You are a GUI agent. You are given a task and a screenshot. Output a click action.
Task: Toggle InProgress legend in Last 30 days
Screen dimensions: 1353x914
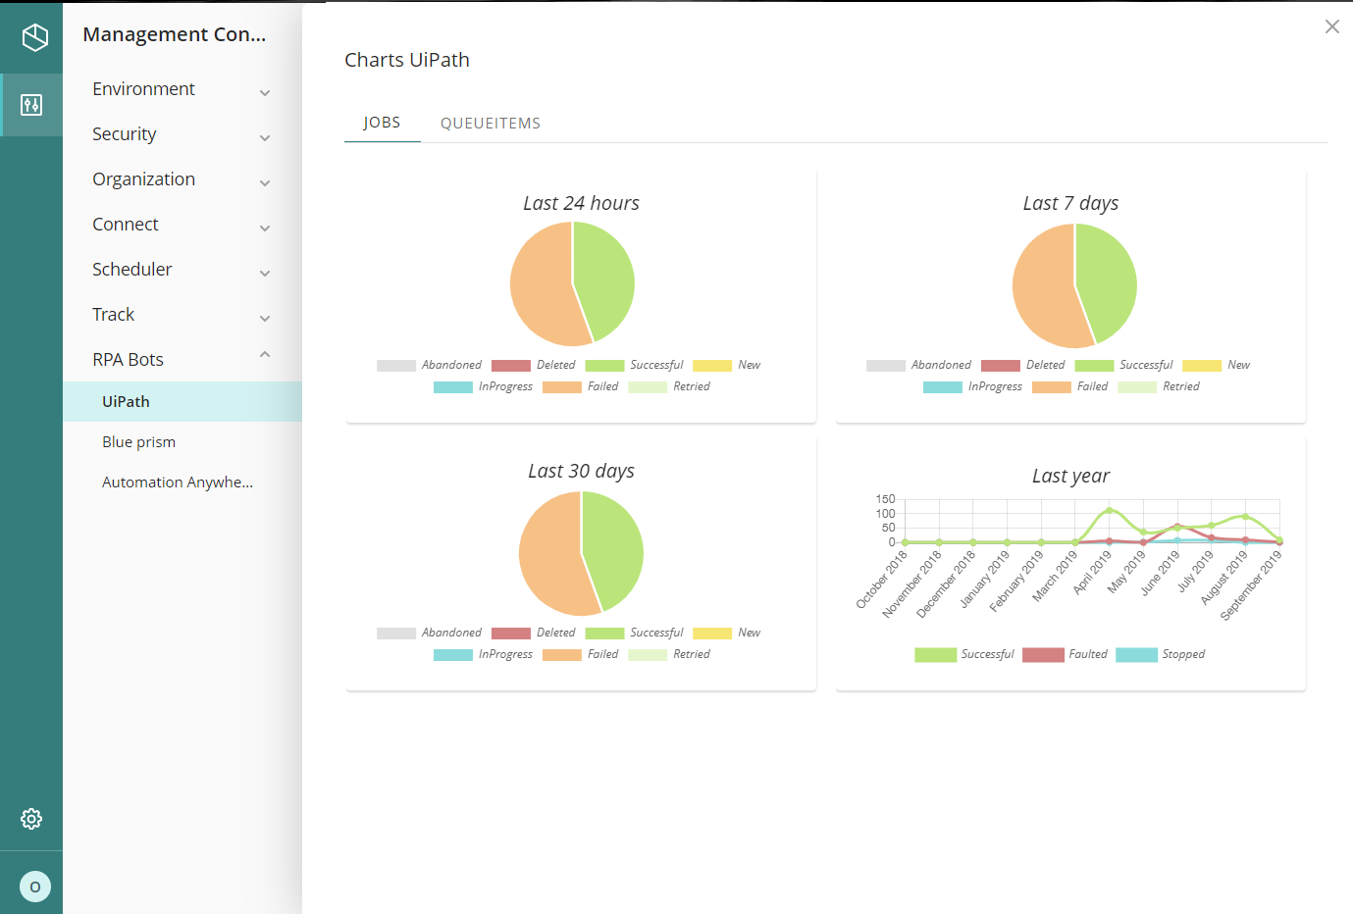coord(483,654)
